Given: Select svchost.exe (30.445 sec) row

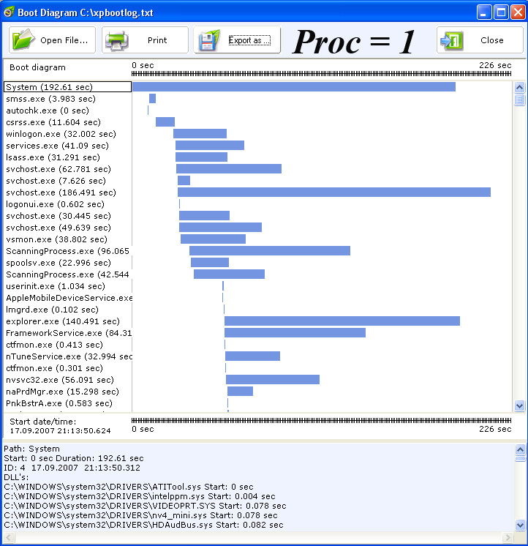Looking at the screenshot, I should pos(67,216).
